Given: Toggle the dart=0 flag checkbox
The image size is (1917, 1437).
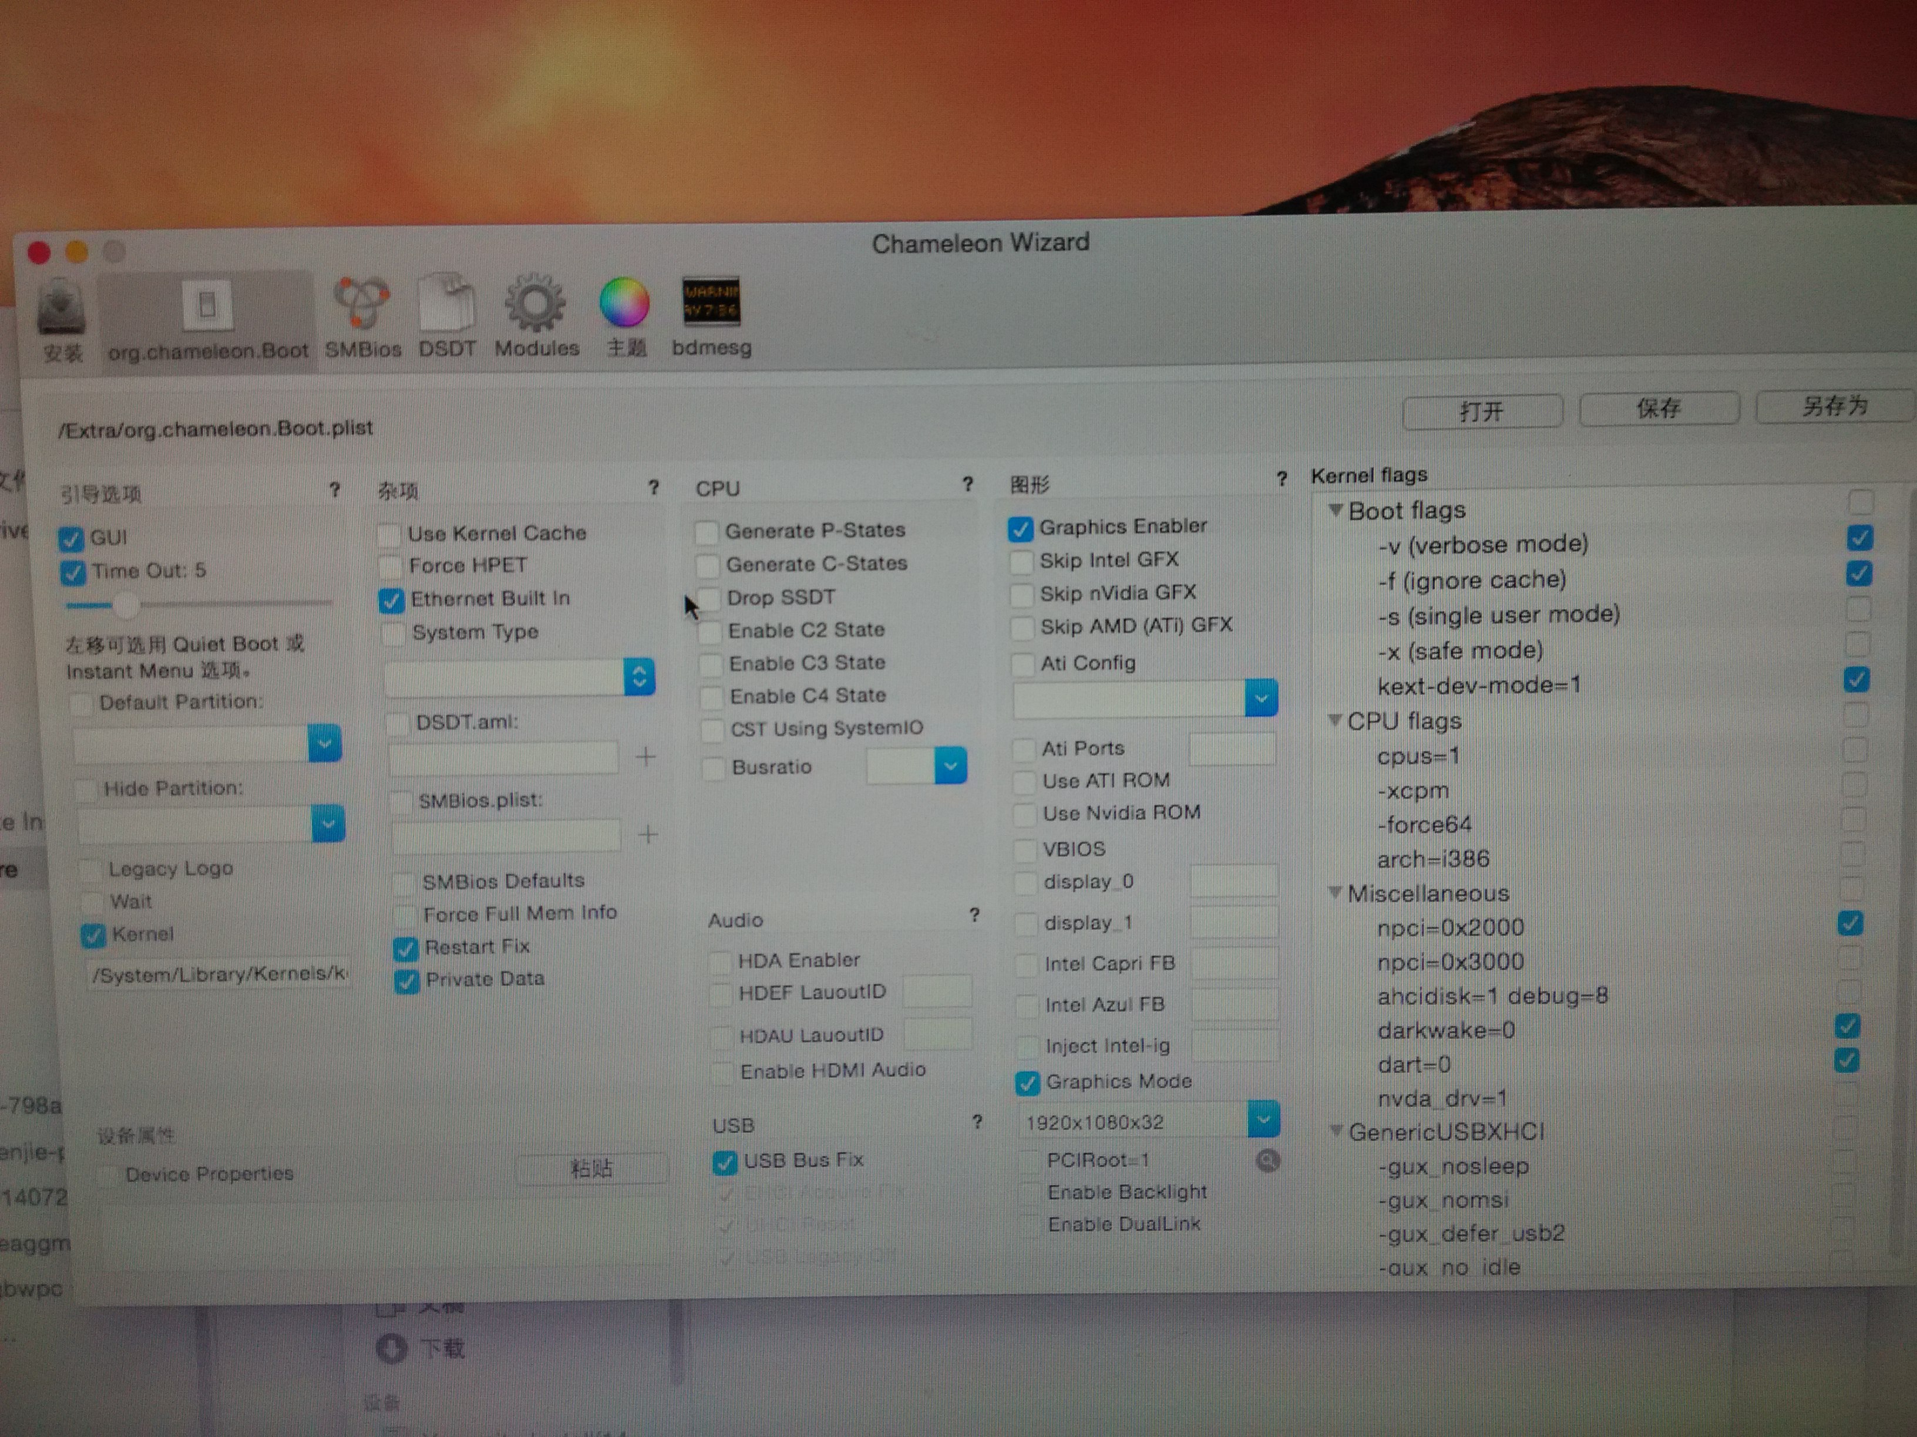Looking at the screenshot, I should click(1846, 1060).
